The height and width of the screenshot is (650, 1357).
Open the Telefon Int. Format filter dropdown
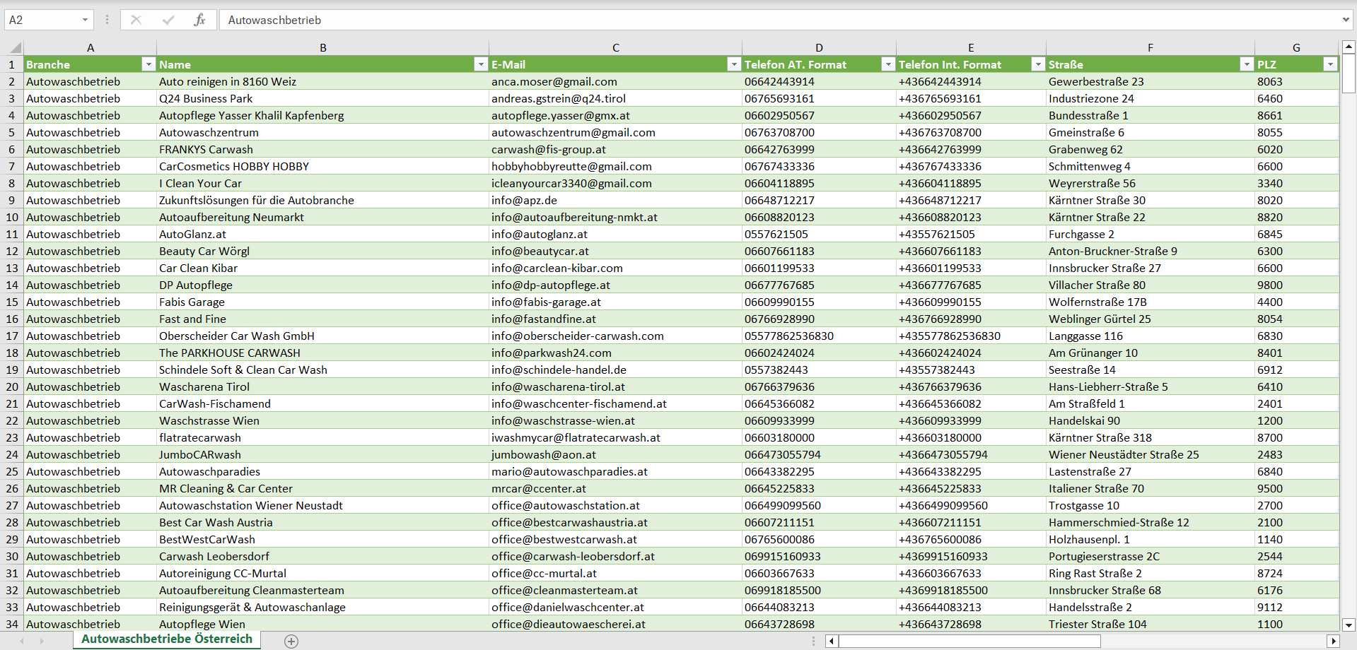pyautogui.click(x=1037, y=64)
